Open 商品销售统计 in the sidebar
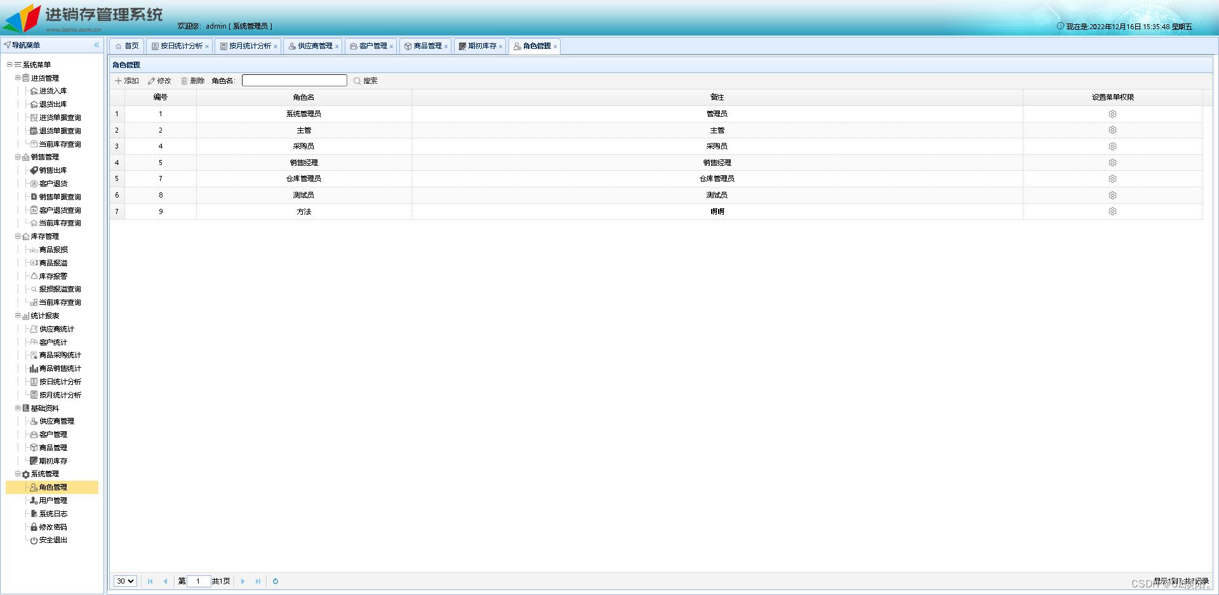Viewport: 1219px width, 595px height. tap(60, 368)
